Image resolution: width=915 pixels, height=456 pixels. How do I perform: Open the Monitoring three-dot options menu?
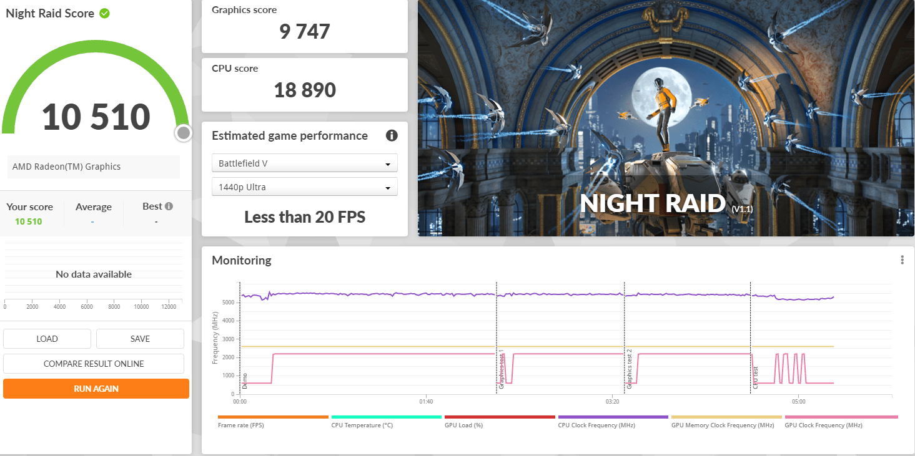point(902,260)
